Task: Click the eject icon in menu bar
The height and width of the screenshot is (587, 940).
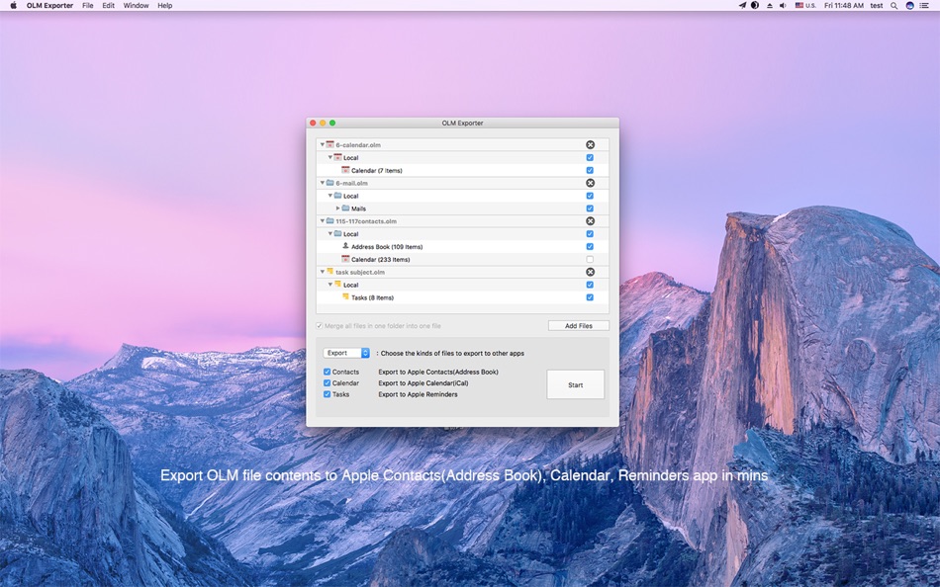Action: tap(769, 5)
